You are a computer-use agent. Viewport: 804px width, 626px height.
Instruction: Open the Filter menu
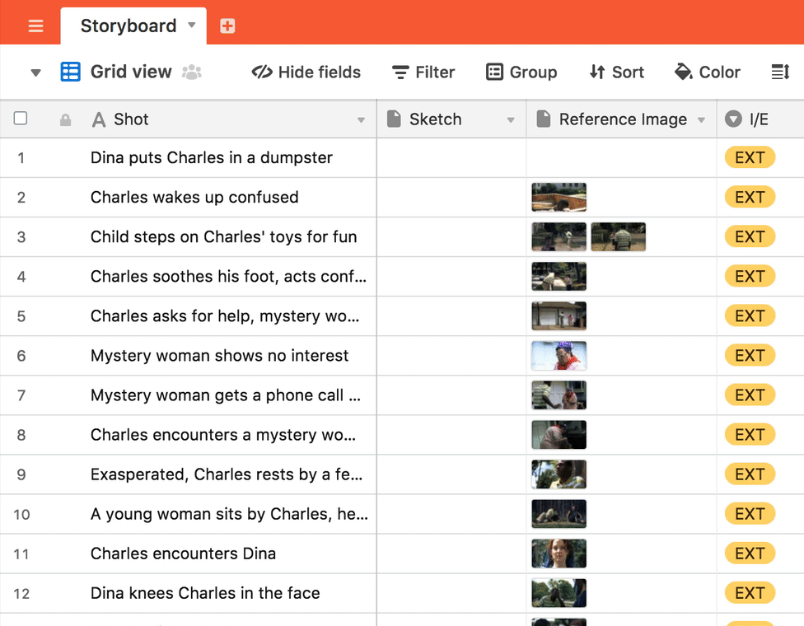(423, 72)
